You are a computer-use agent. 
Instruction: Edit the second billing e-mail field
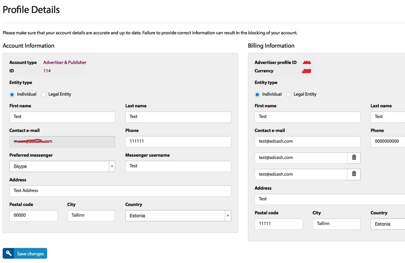tap(301, 158)
